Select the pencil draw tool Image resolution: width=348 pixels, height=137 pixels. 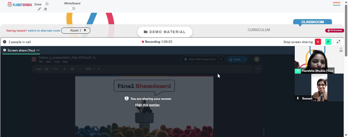pos(39,9)
